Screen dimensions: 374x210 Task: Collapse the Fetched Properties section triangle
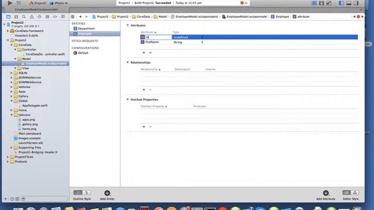click(127, 100)
